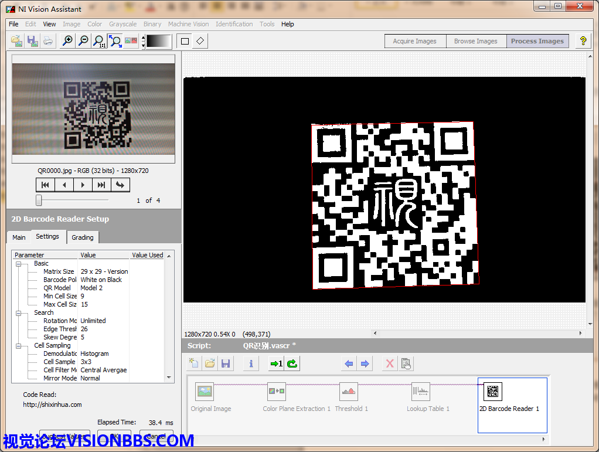Select the rectangle ROI tool
This screenshot has width=599, height=452.
(185, 41)
